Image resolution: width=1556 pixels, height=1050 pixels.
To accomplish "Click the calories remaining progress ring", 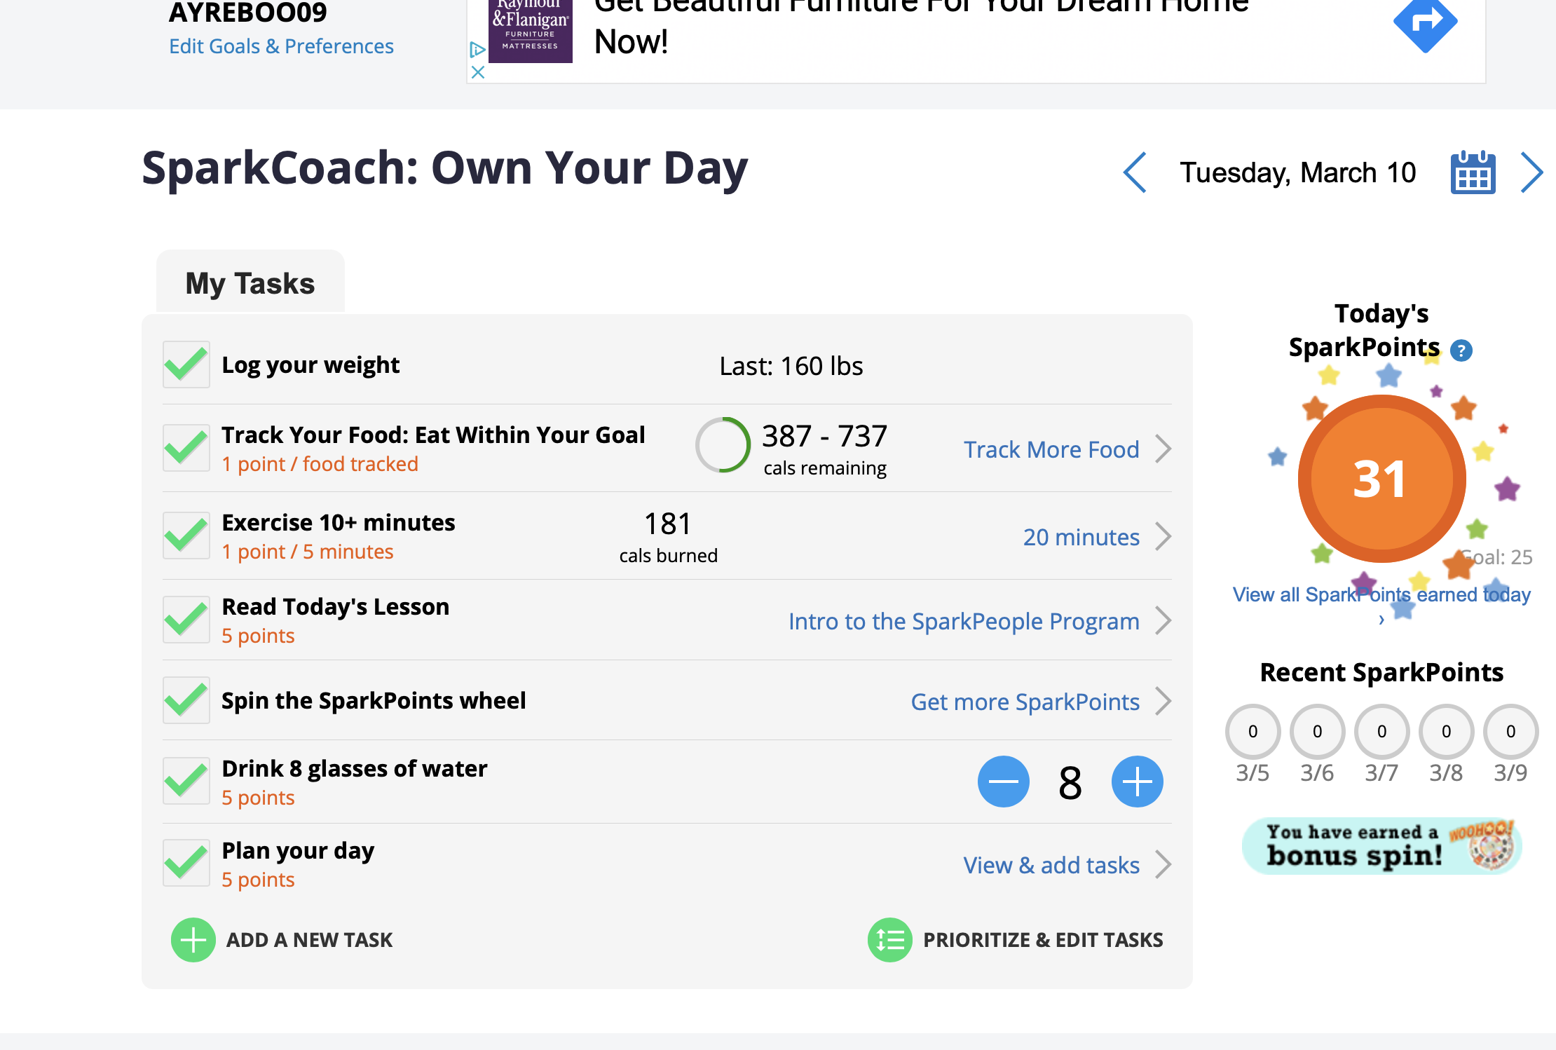I will [723, 445].
